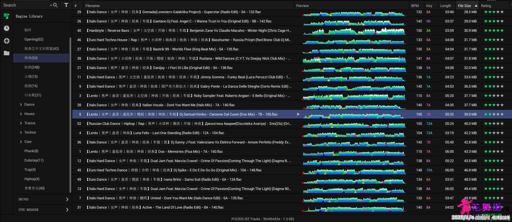The height and width of the screenshot is (222, 512).
Task: Sort tracks by BPM column
Action: tap(415, 5)
